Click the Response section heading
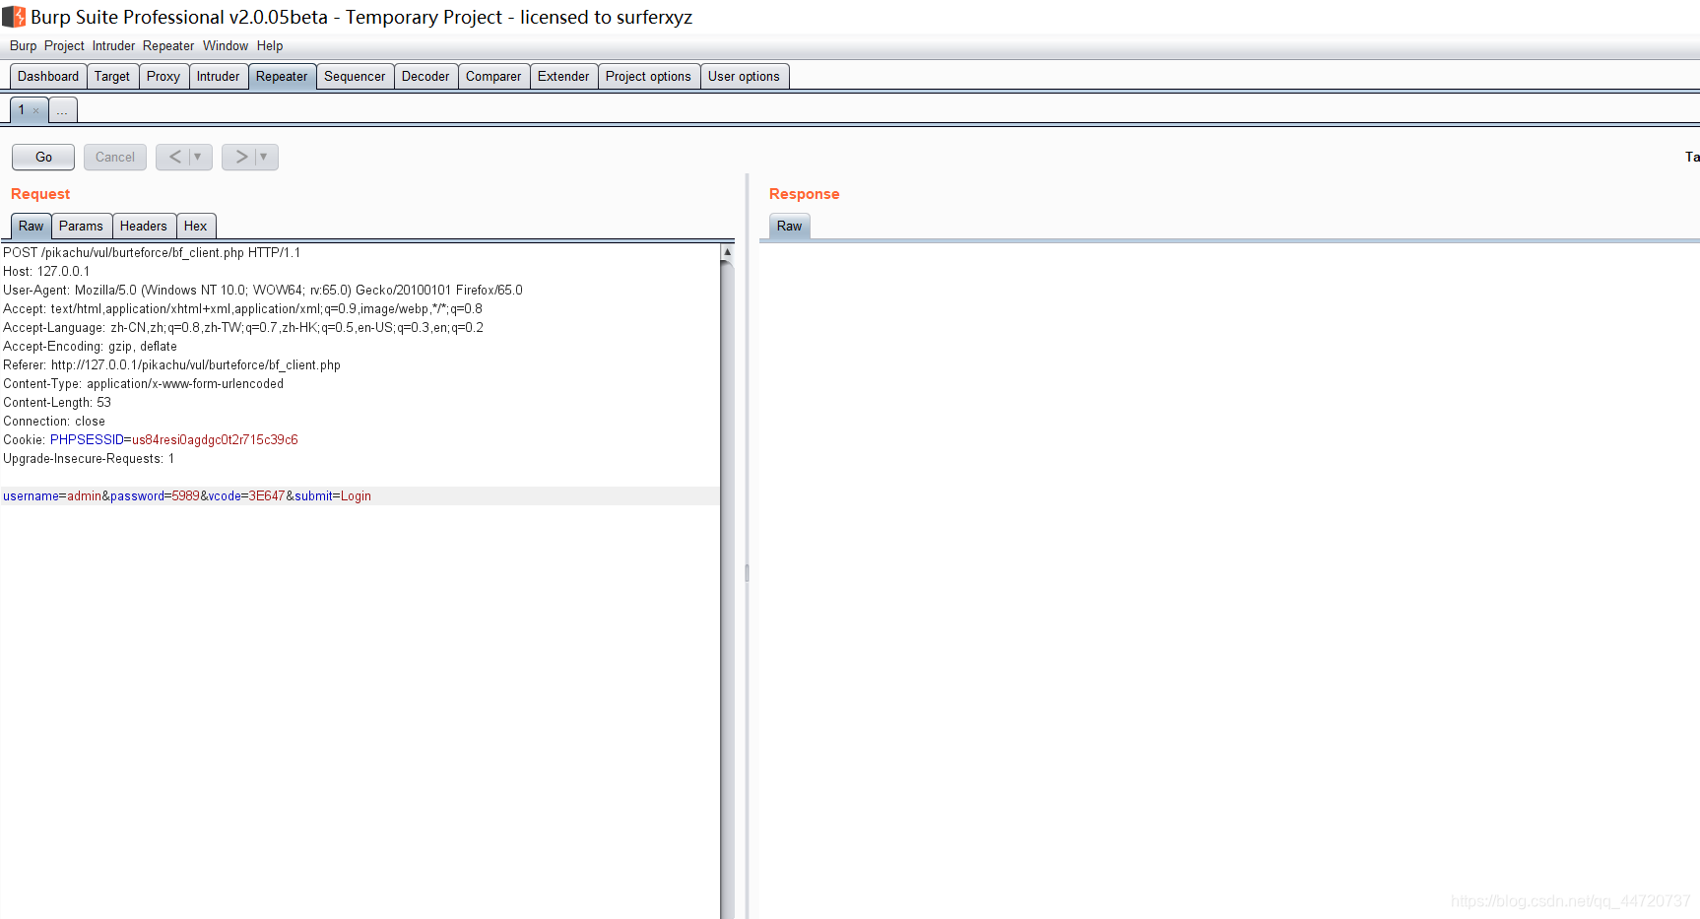Image resolution: width=1700 pixels, height=919 pixels. (x=804, y=194)
